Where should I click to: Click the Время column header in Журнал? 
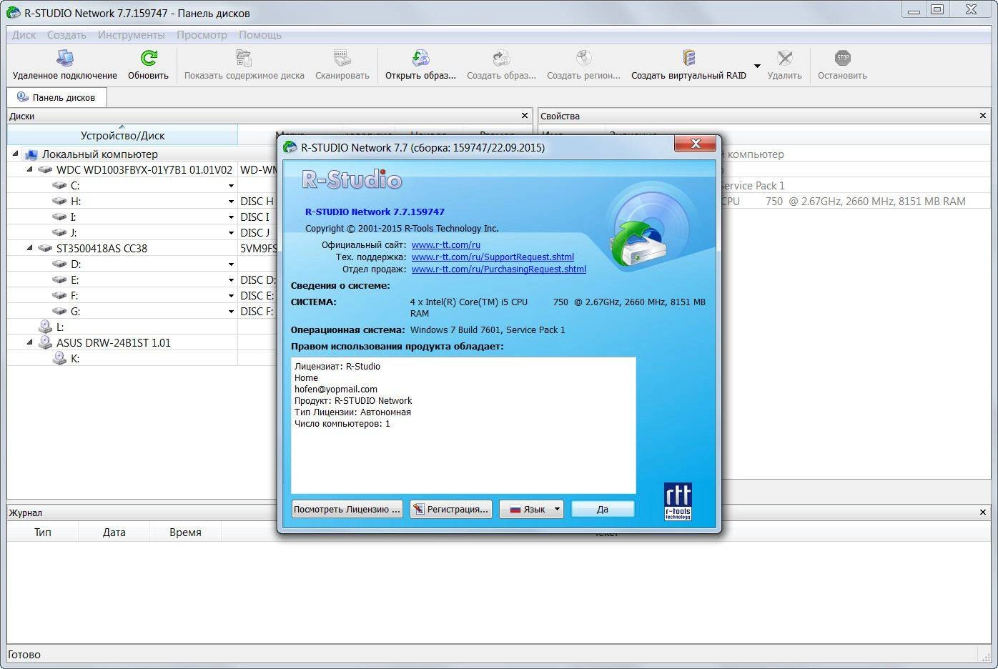(185, 532)
